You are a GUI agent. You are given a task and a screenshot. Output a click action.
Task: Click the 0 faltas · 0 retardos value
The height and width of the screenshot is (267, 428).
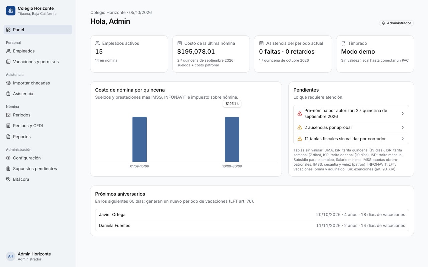click(287, 52)
